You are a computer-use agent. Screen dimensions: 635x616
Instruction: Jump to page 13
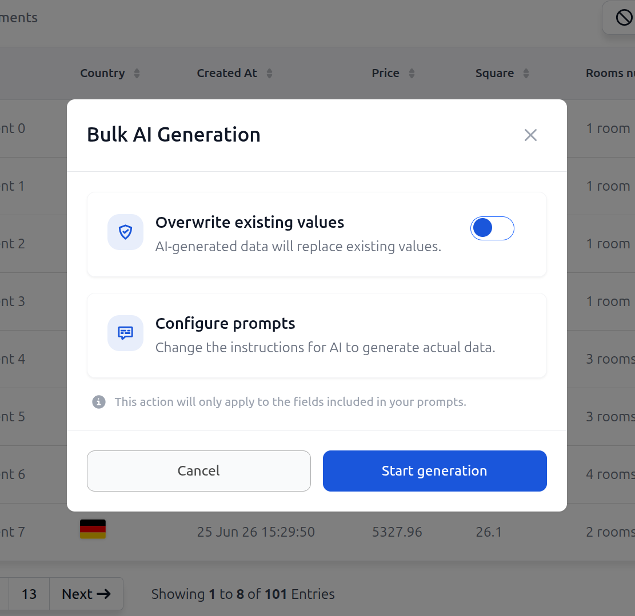[x=29, y=594]
